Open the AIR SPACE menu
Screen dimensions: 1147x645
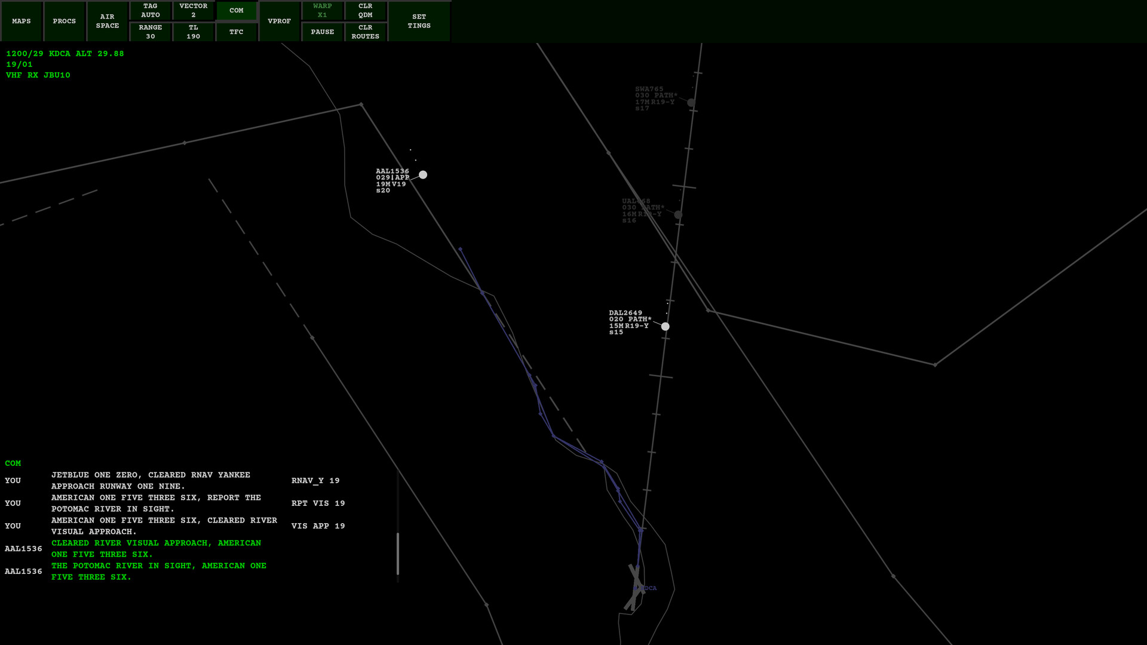(108, 21)
